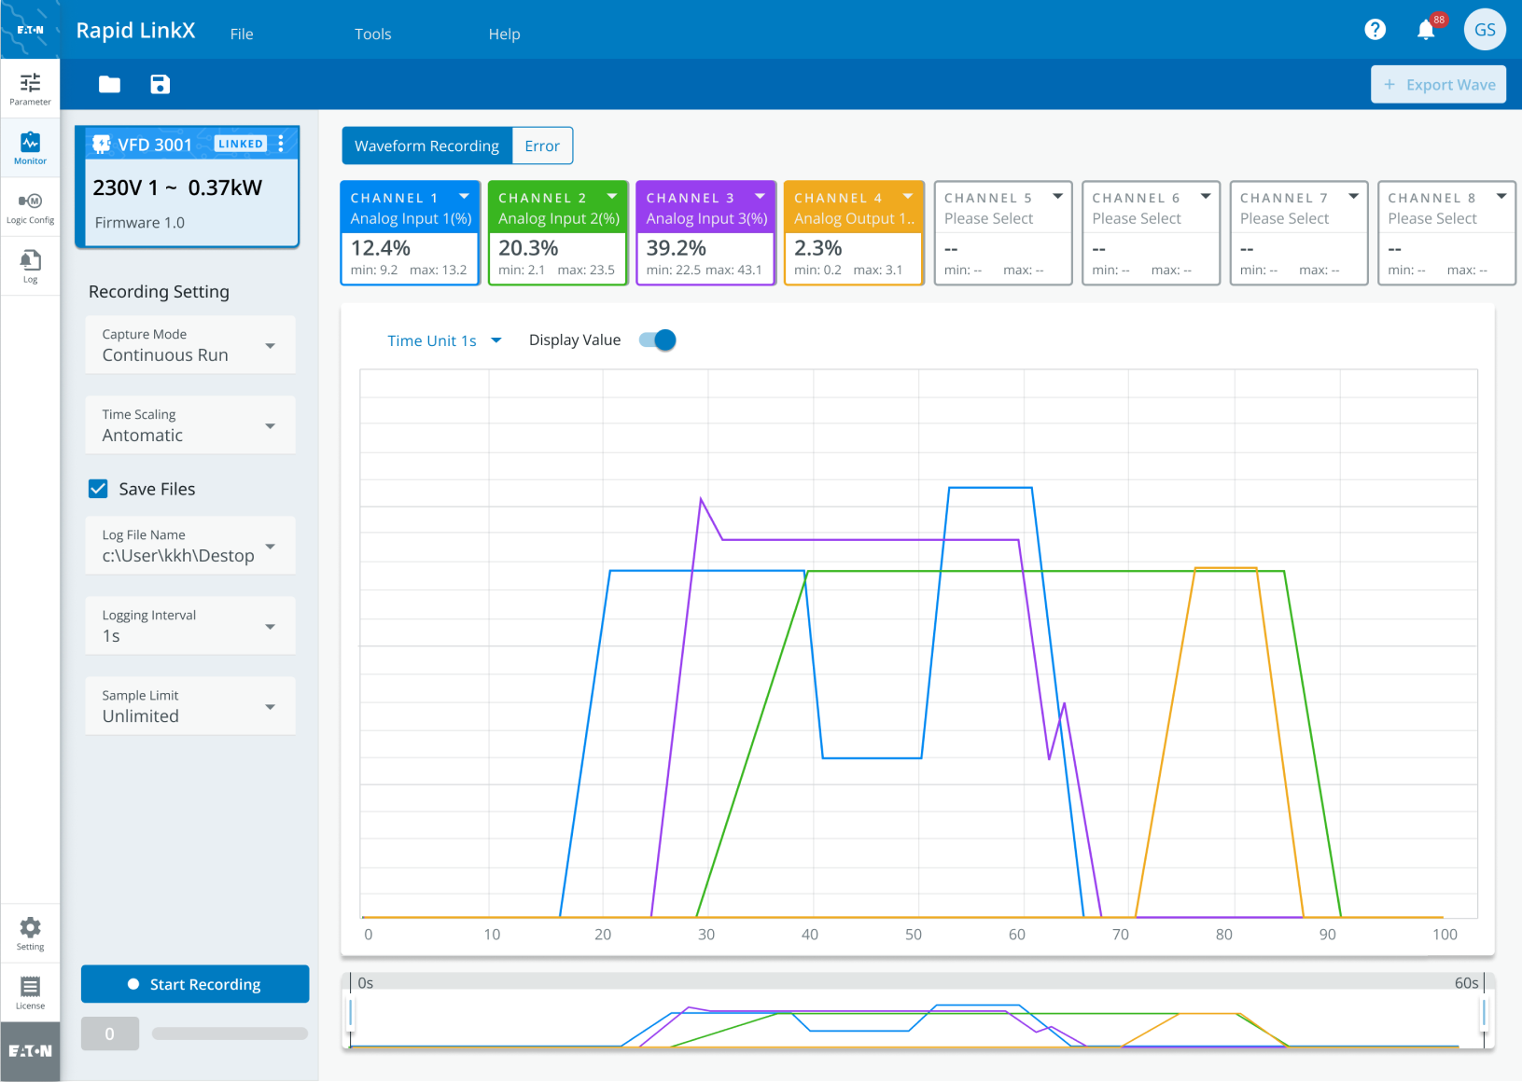
Task: Click the Export Wave button
Action: (x=1439, y=85)
